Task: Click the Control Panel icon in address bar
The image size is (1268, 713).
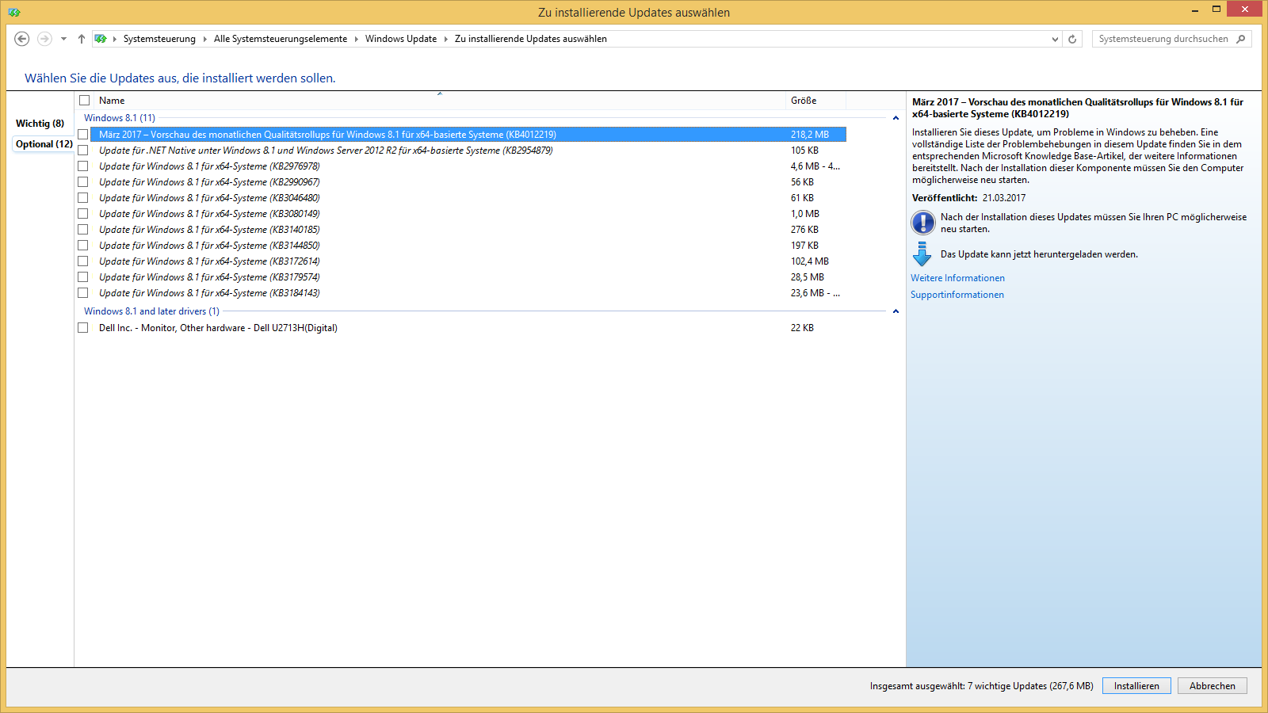Action: [101, 39]
